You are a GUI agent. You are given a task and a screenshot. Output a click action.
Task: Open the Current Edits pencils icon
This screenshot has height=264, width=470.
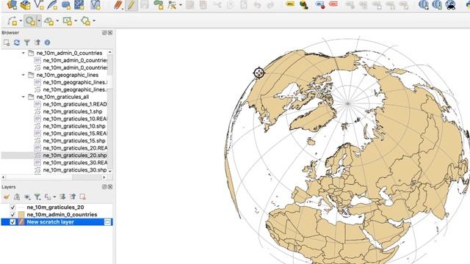click(x=118, y=5)
